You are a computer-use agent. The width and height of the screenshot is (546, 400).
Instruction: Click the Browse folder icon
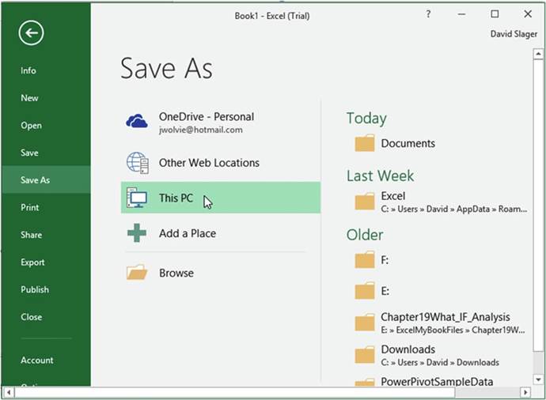click(x=137, y=273)
